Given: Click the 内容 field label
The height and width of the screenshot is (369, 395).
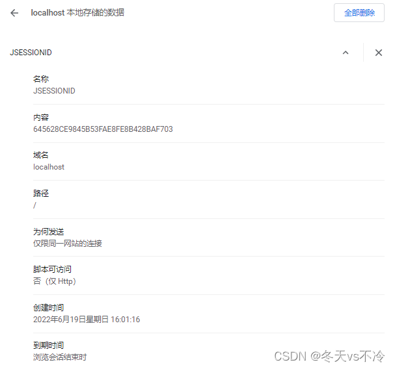Looking at the screenshot, I should coord(41,118).
